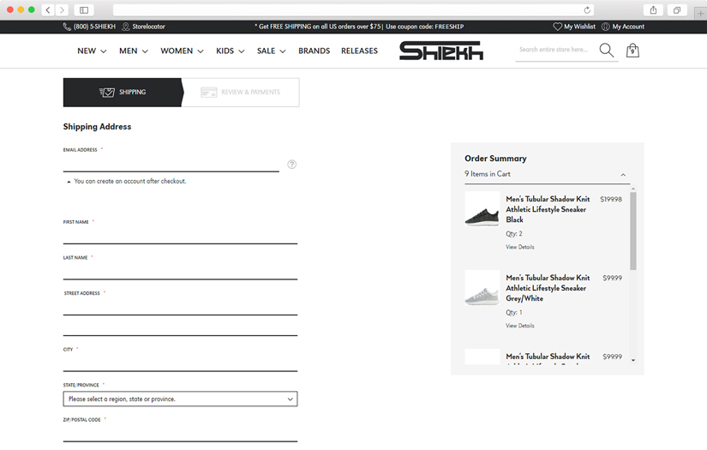Click the black sneaker thumbnail
Image resolution: width=707 pixels, height=450 pixels.
[x=482, y=209]
